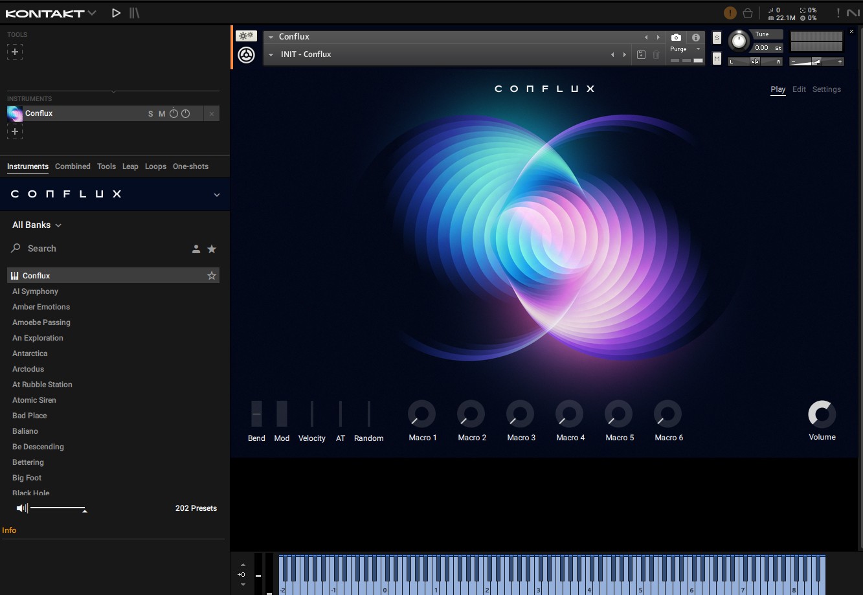Expand the All Banks dropdown
The height and width of the screenshot is (595, 863).
tap(36, 225)
